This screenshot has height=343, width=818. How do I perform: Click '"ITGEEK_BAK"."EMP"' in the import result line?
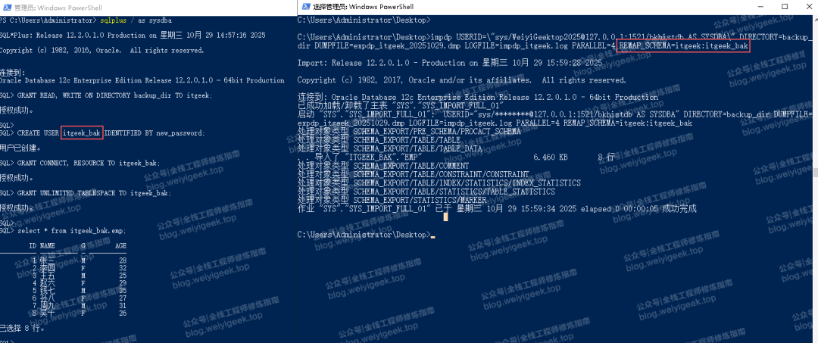tap(382, 157)
